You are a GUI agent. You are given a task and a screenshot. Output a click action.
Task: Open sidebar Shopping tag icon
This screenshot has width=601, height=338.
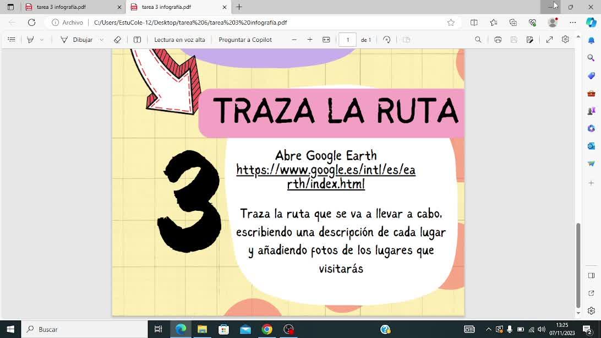coord(592,75)
